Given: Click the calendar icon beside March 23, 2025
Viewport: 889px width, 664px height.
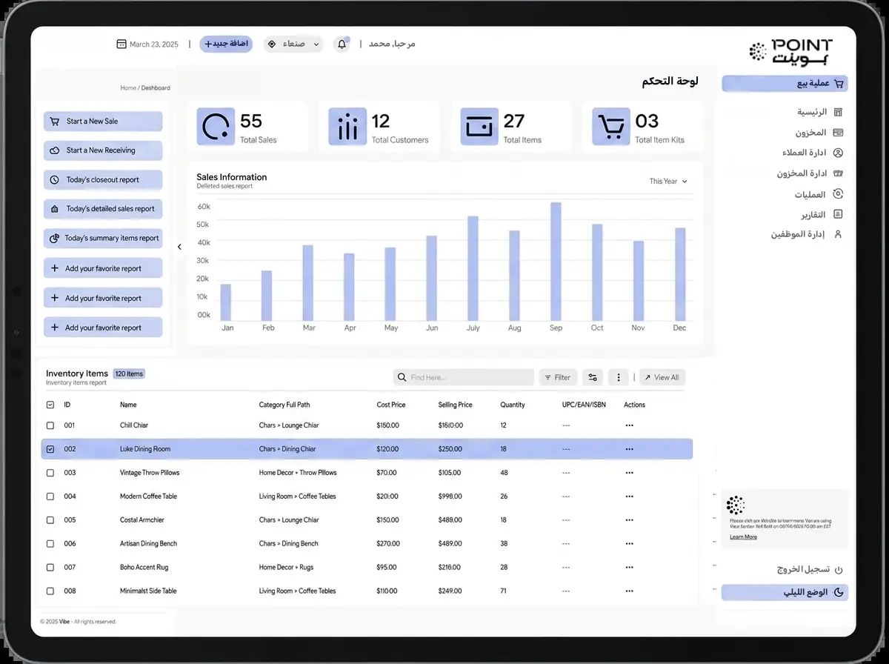Looking at the screenshot, I should [121, 44].
